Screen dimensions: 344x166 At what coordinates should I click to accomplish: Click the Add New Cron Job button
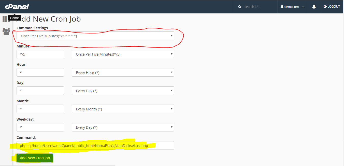[35, 158]
